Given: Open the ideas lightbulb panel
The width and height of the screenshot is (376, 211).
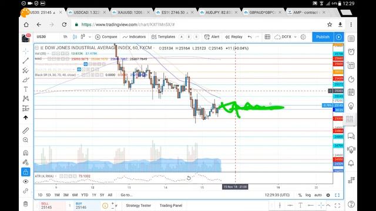Looking at the screenshot, I should pos(351,106).
